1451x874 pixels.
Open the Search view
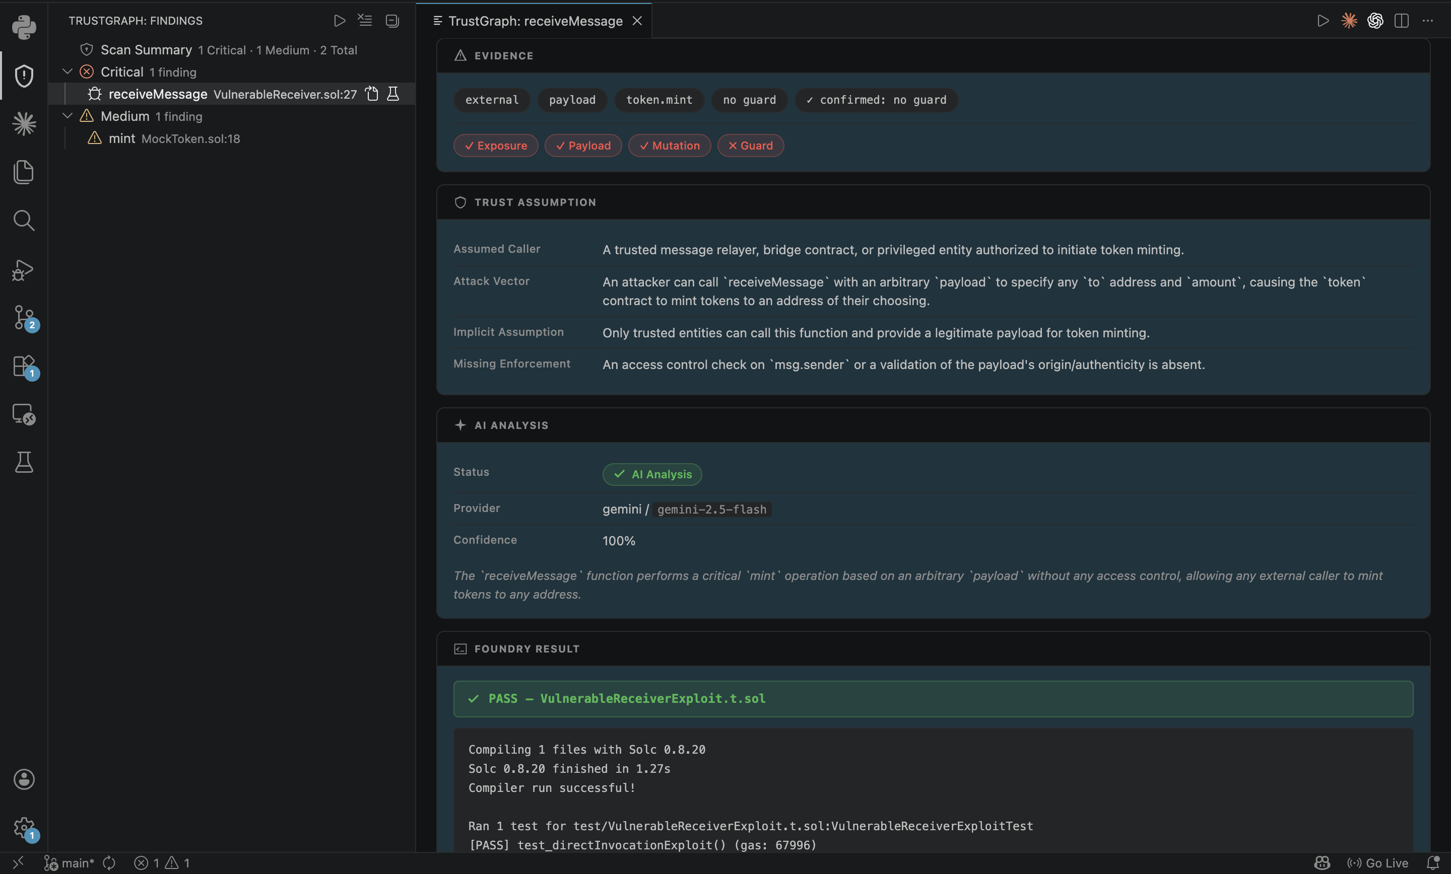click(24, 220)
